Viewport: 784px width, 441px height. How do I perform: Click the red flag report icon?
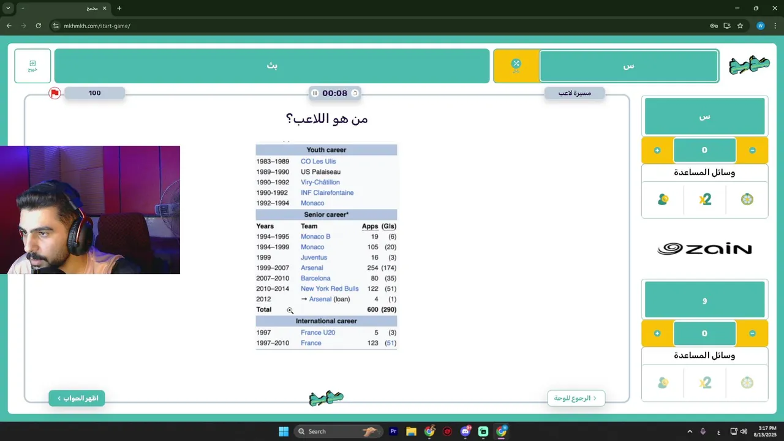coord(55,93)
